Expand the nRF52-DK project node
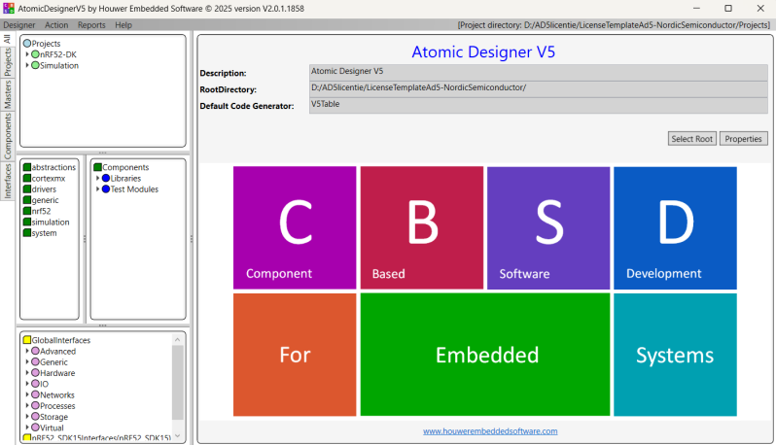The width and height of the screenshot is (776, 445). pyautogui.click(x=27, y=54)
